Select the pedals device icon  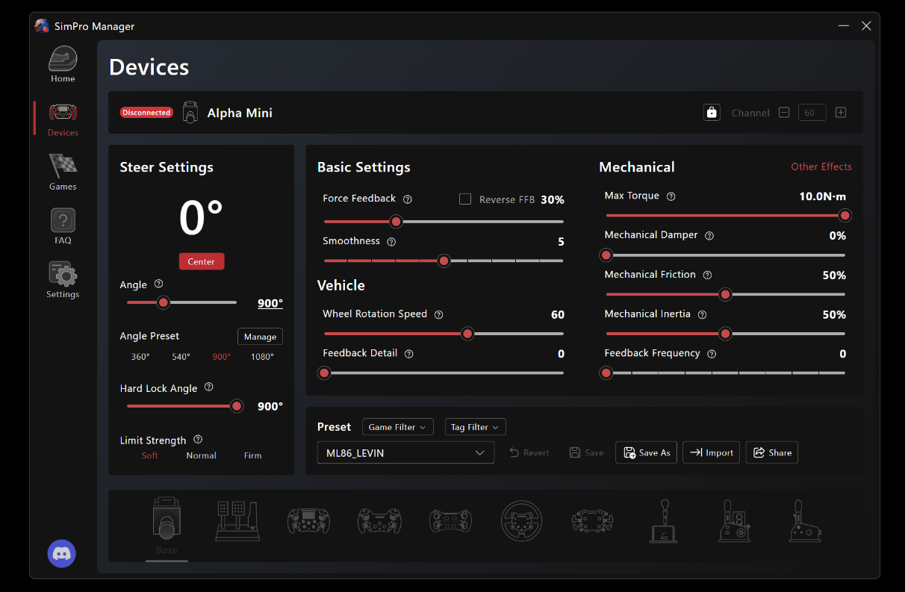click(237, 520)
